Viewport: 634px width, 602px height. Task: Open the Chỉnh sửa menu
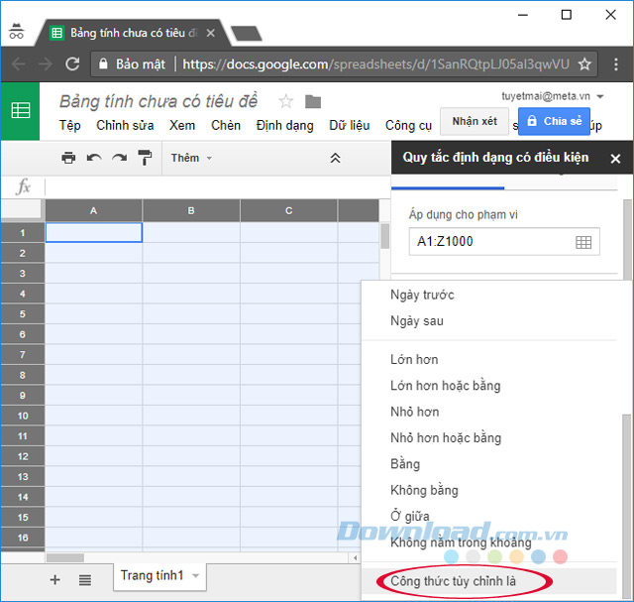[x=125, y=126]
